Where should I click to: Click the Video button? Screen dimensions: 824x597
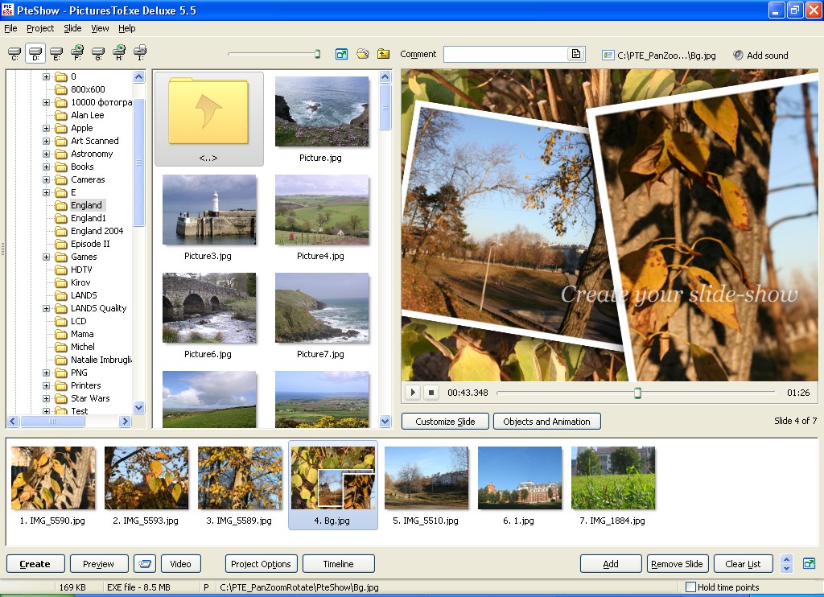pos(180,564)
